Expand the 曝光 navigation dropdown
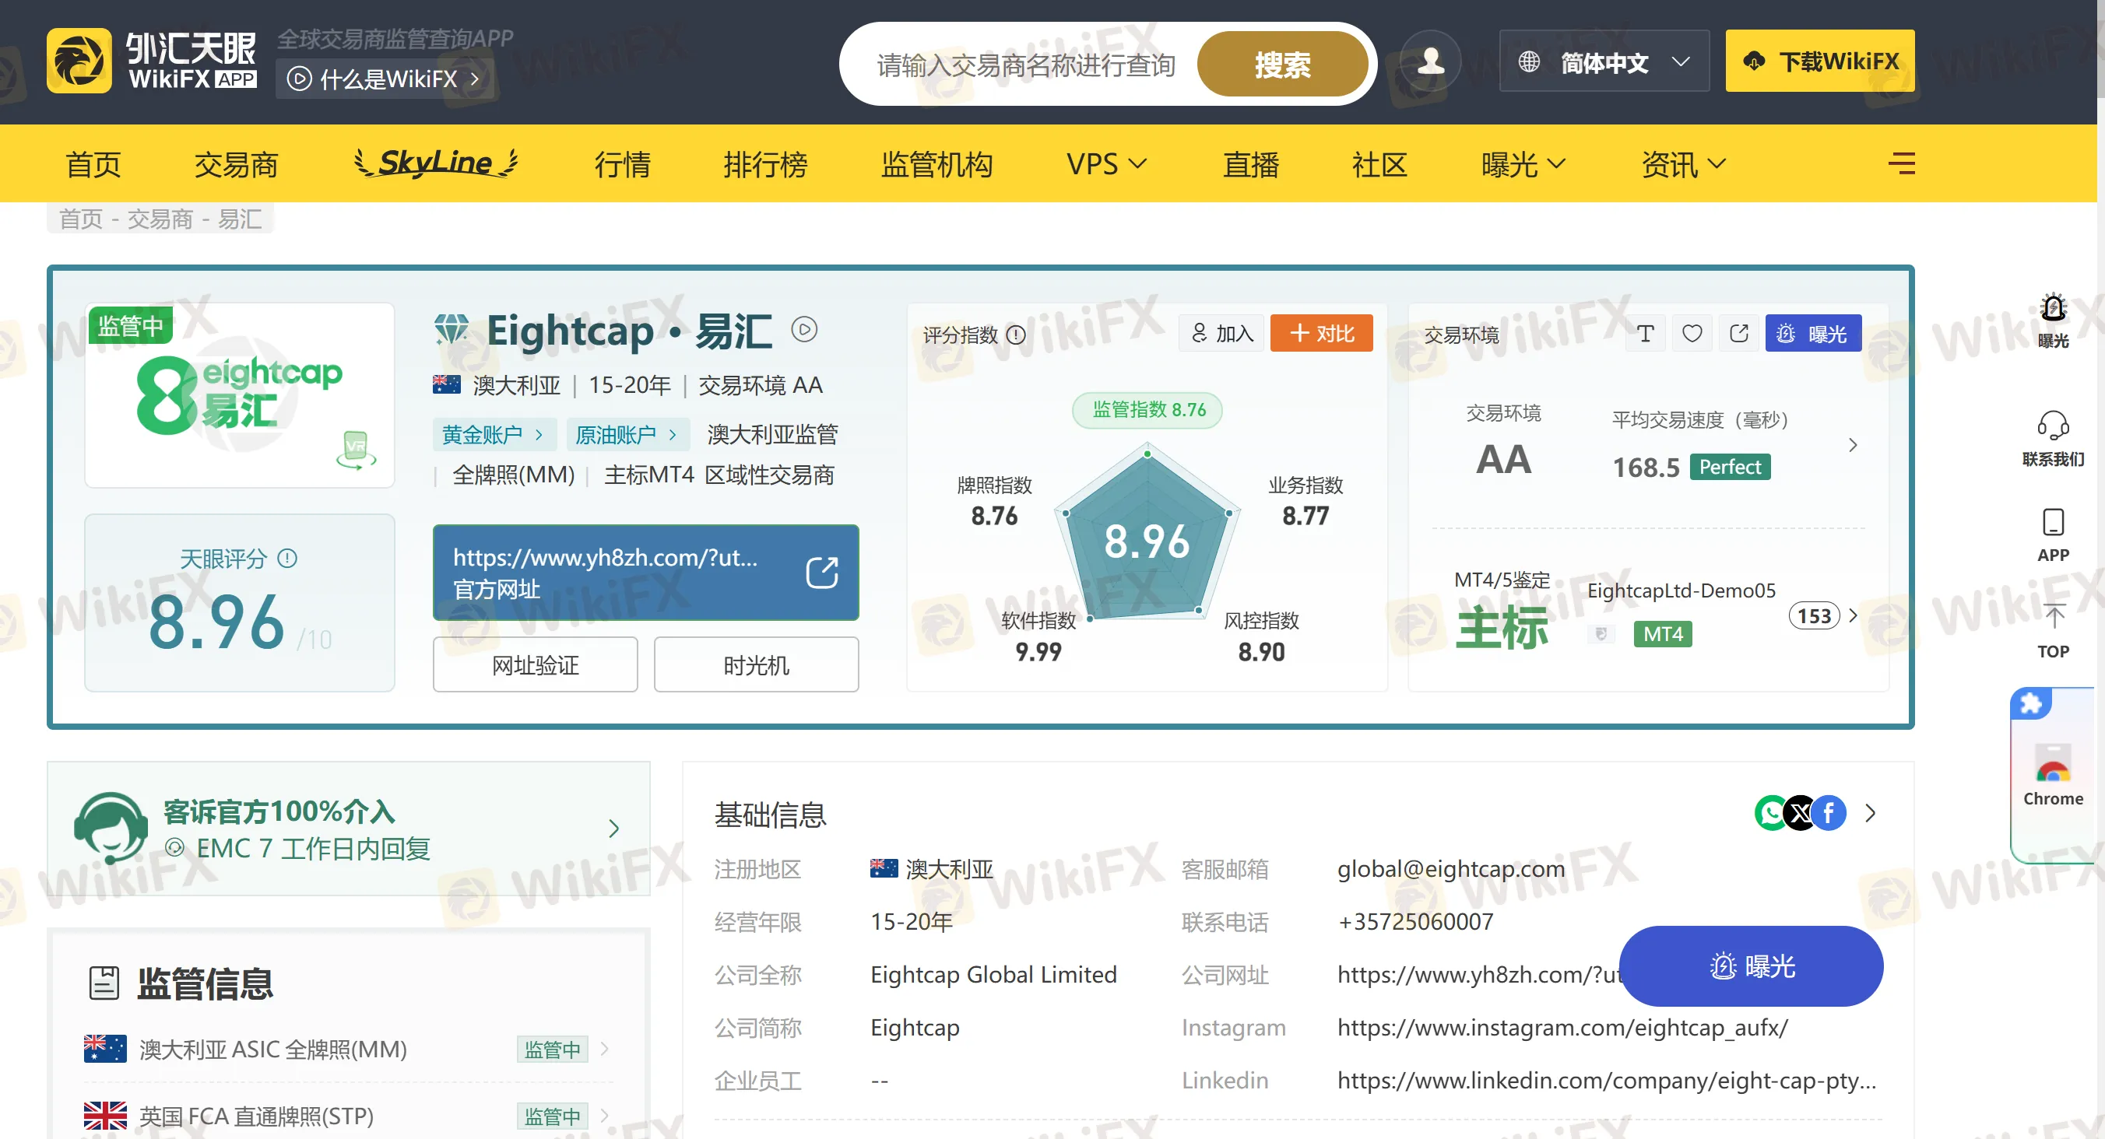Viewport: 2105px width, 1139px height. (x=1523, y=164)
